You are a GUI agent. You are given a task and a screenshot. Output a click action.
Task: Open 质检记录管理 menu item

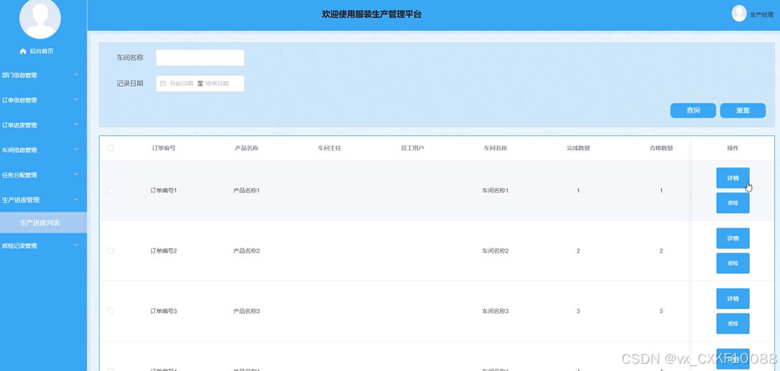(43, 245)
